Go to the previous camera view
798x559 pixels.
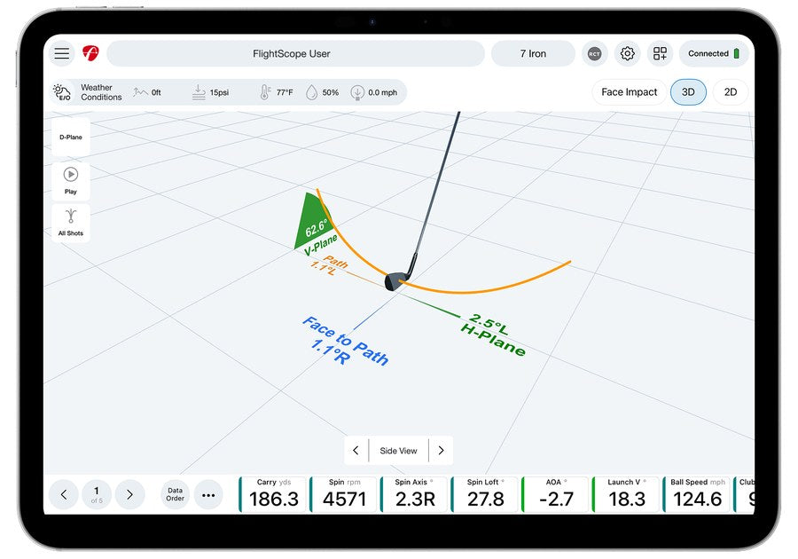pos(356,451)
